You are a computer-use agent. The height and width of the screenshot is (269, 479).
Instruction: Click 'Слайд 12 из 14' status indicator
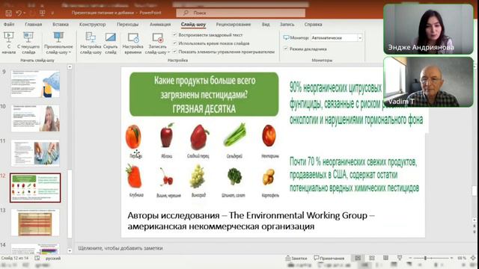click(15, 259)
